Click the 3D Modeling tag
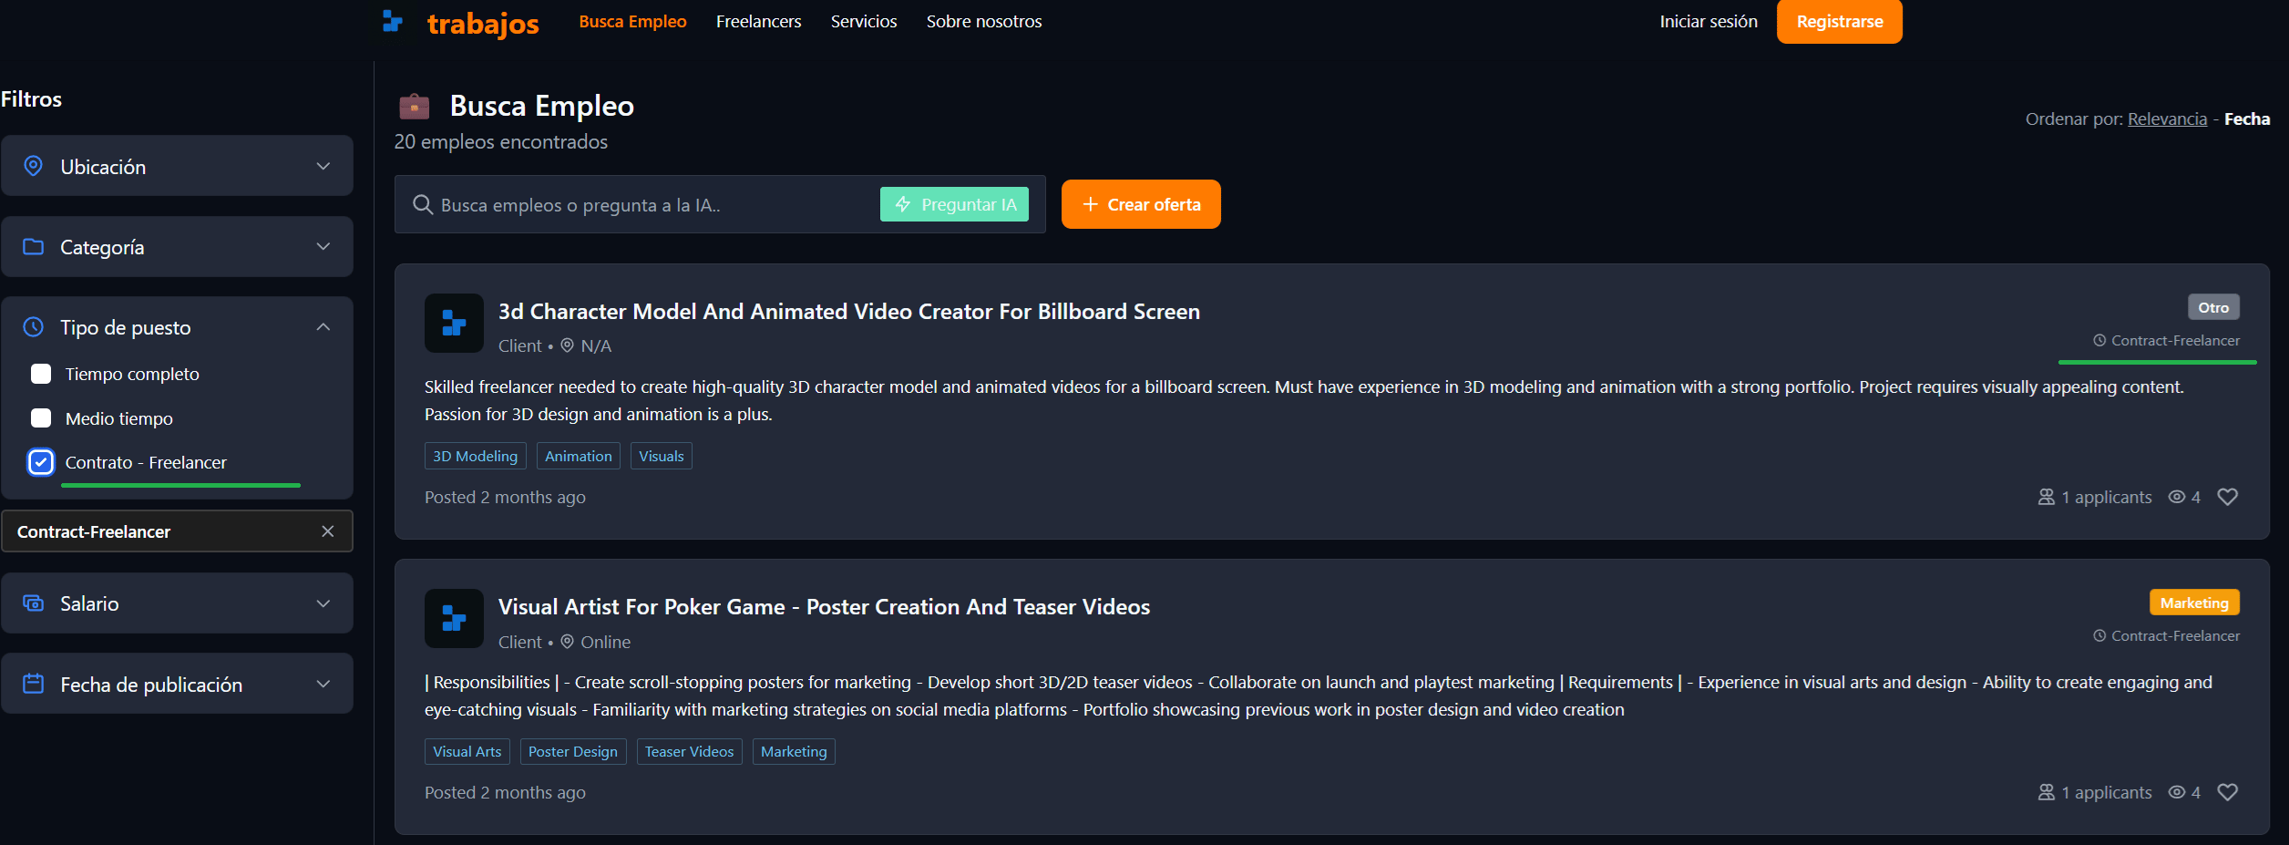This screenshot has height=845, width=2289. [475, 456]
